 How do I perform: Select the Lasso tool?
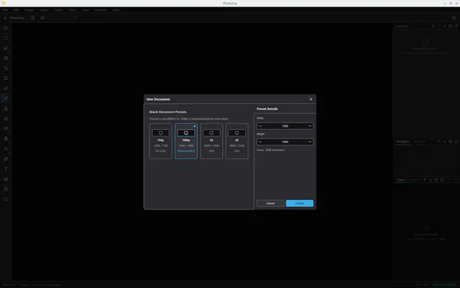(6, 48)
